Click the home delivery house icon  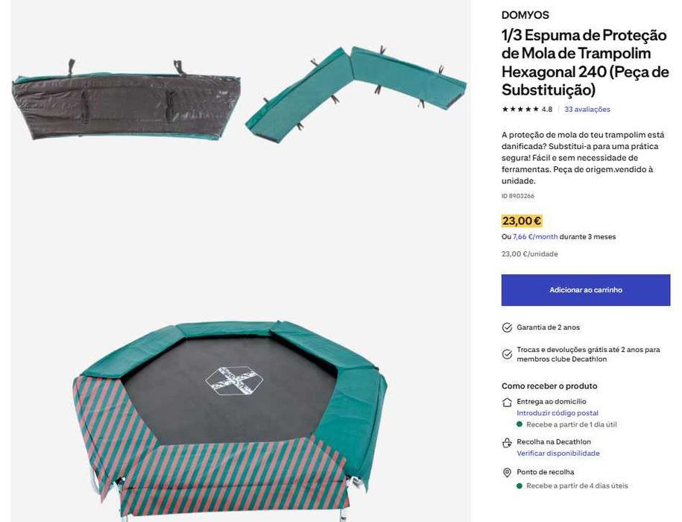tap(507, 402)
